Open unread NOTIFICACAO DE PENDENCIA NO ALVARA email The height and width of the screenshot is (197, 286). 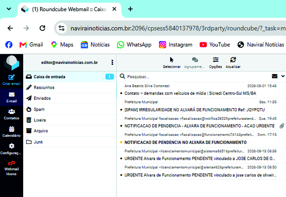pos(201,139)
